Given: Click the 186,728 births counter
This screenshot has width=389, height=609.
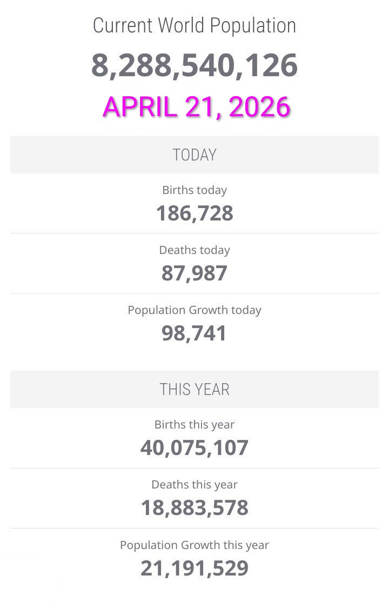Looking at the screenshot, I should click(194, 213).
